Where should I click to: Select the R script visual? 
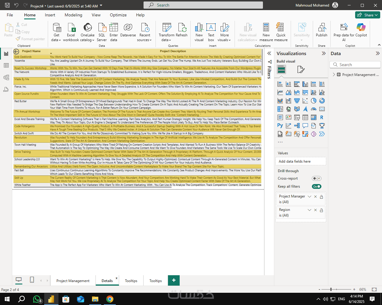pos(322,117)
